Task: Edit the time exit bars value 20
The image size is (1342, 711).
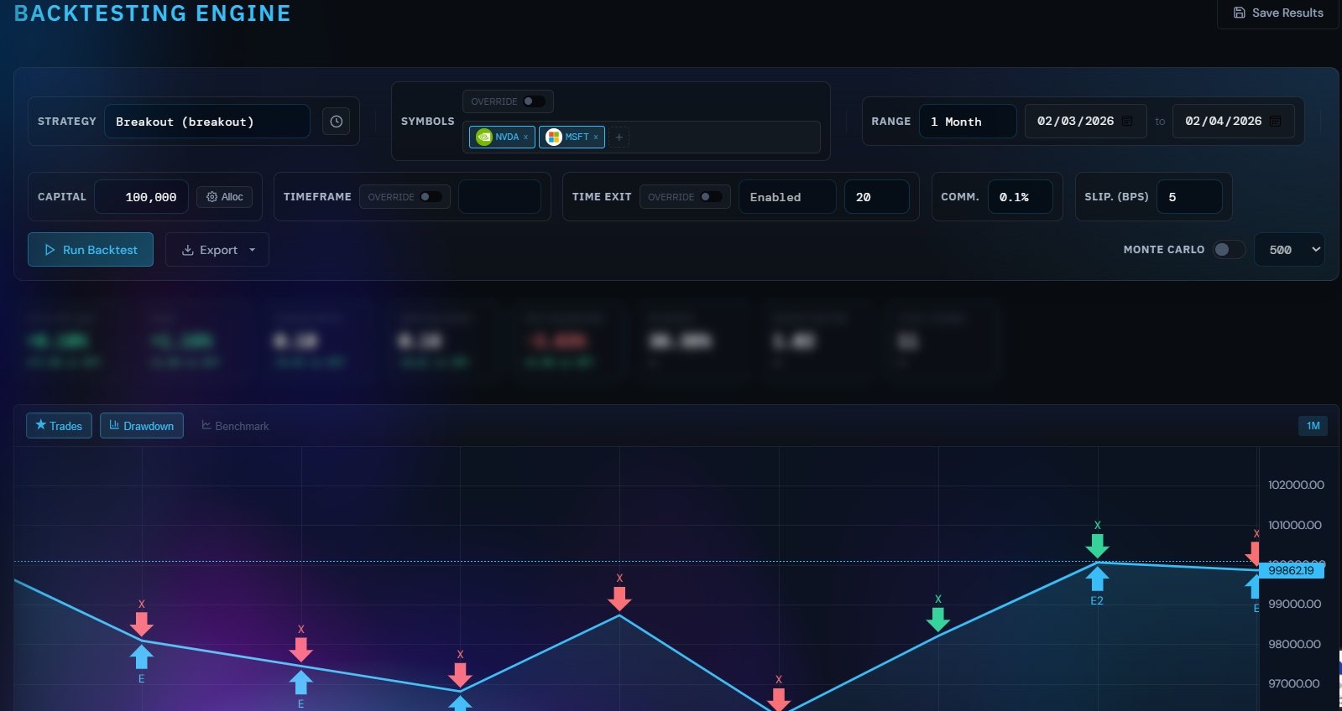Action: point(877,197)
